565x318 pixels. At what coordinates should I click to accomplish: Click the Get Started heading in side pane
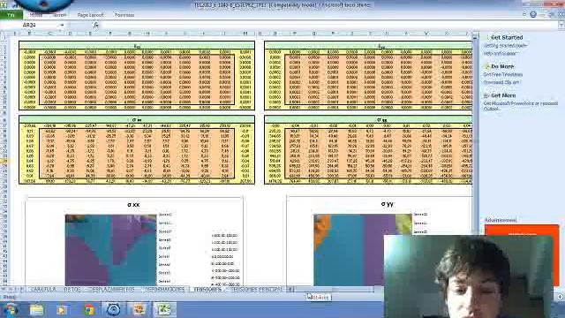tap(507, 37)
